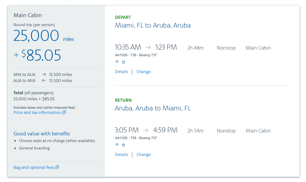
Task: Open the Price and tax information link
Action: pyautogui.click(x=37, y=113)
